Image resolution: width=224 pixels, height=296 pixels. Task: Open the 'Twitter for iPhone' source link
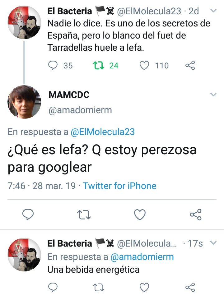(x=119, y=186)
